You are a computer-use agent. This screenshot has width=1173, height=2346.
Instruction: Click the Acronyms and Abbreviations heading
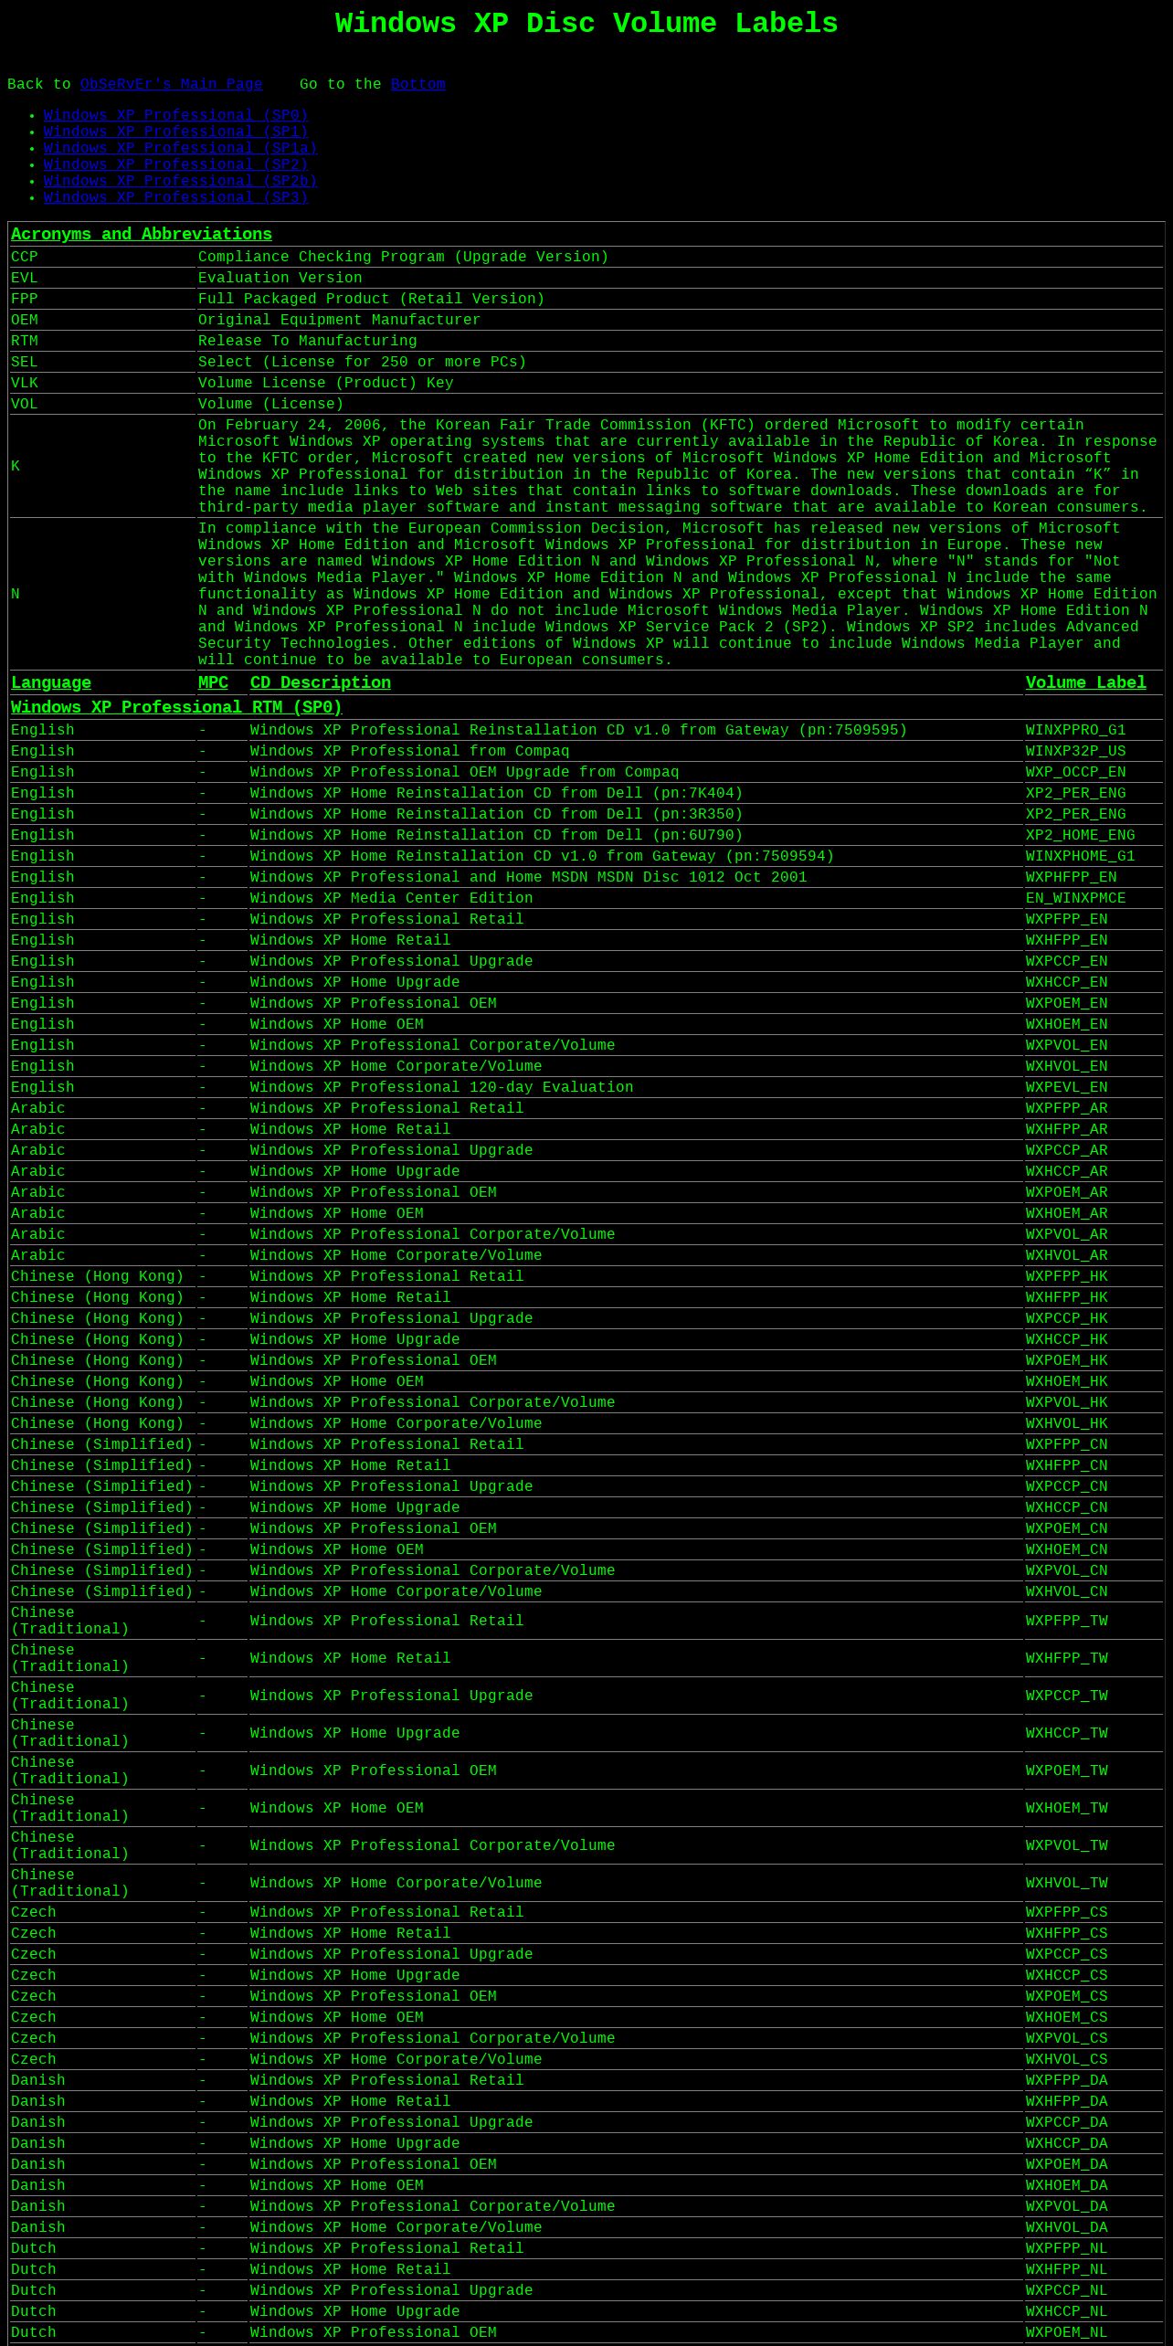pos(142,234)
